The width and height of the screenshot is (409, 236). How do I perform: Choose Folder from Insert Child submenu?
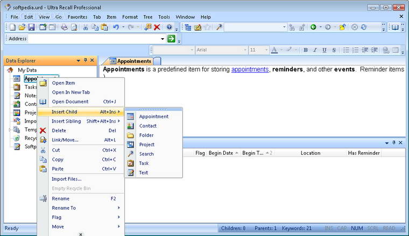tap(153, 135)
